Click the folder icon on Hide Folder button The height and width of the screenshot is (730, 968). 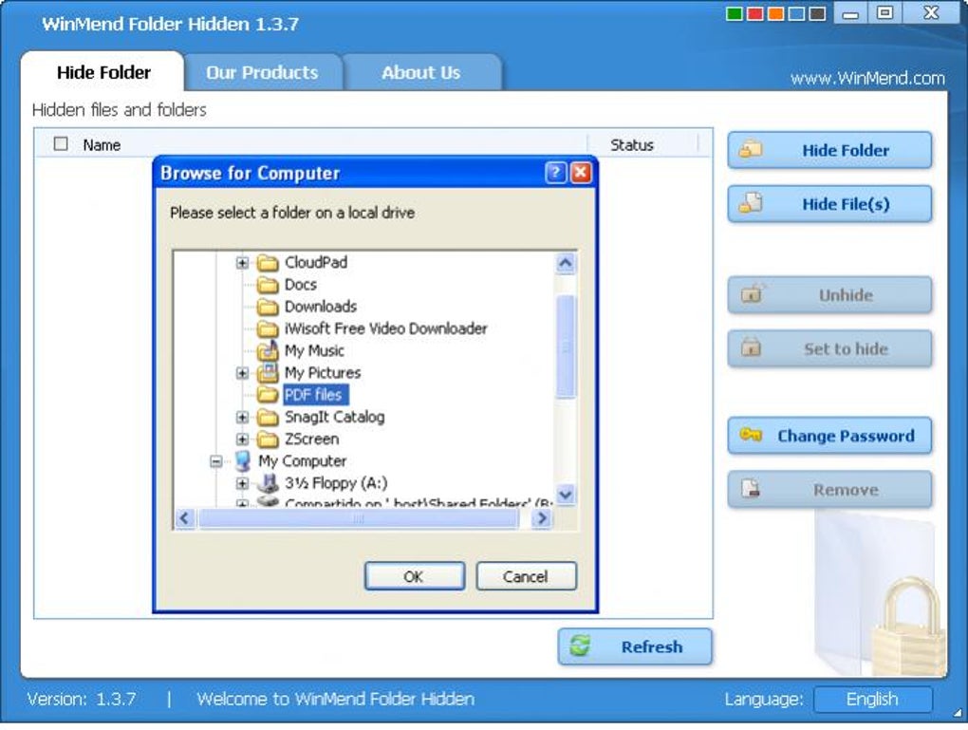click(x=751, y=149)
